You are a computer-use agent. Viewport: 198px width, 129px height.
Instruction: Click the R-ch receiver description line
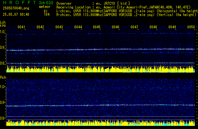[126, 15]
